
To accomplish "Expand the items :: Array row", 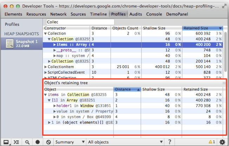I will [54, 45].
